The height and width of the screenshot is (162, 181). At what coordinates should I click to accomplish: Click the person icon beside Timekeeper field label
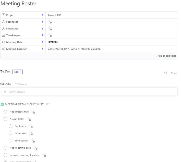pyautogui.click(x=4, y=35)
